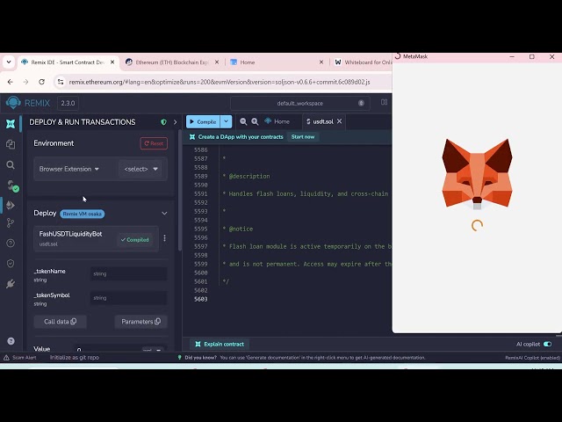
Task: Reload the Remix page
Action: click(x=41, y=82)
